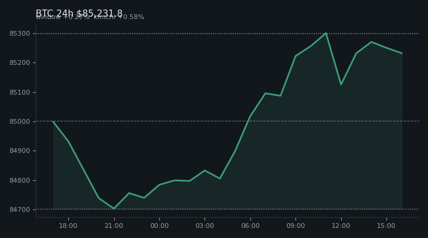Select the 85100 y-axis label
Screen dimensions: 428x238
[x=20, y=92]
